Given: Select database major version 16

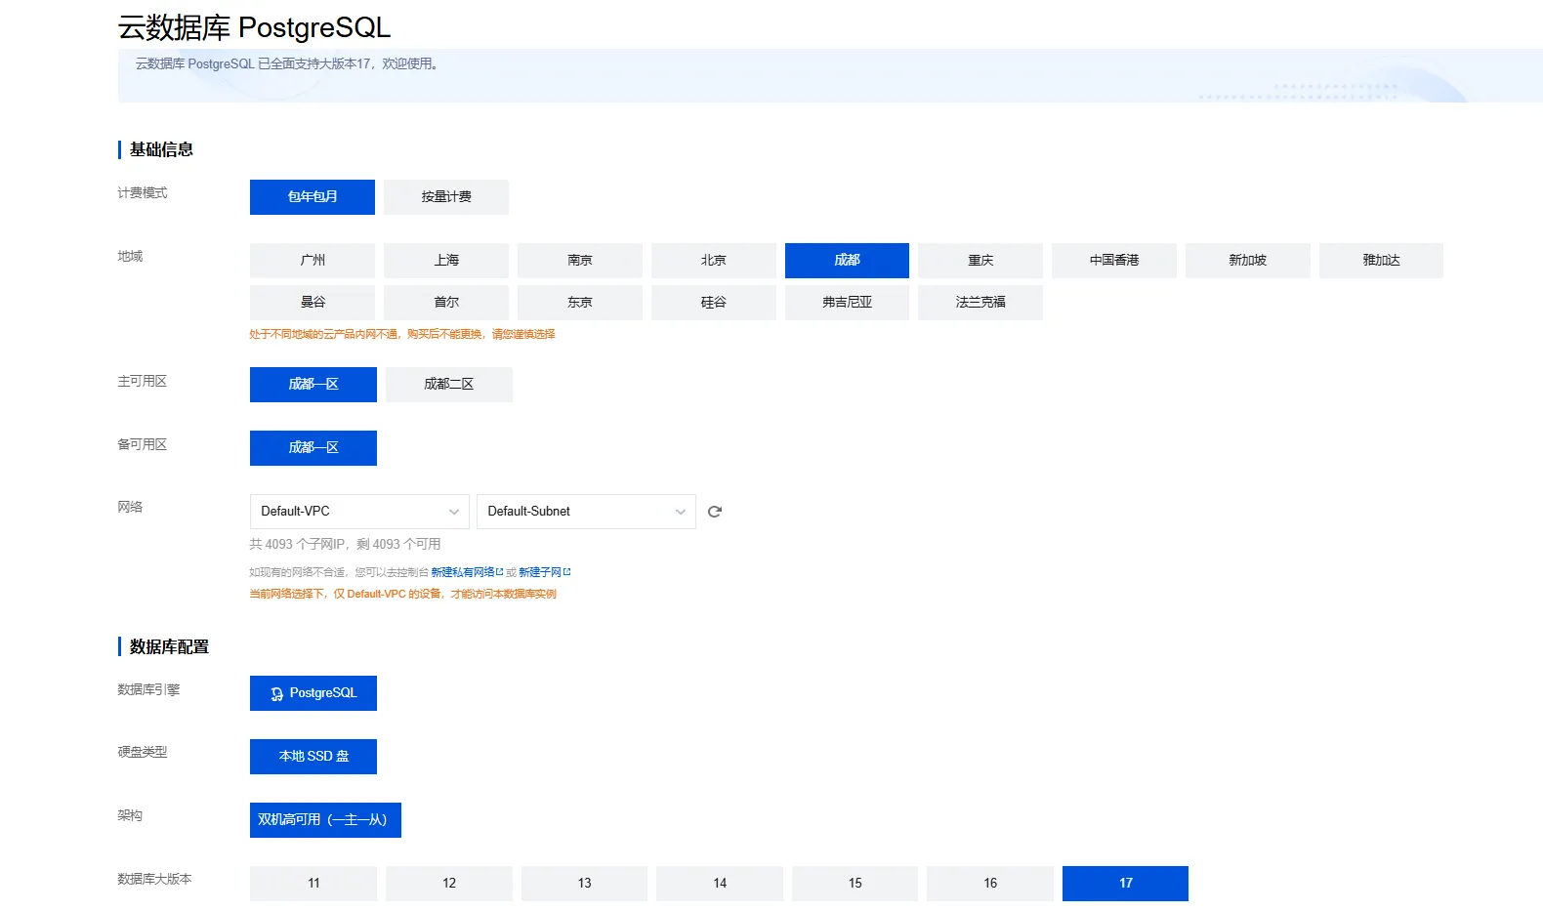Looking at the screenshot, I should pyautogui.click(x=990, y=884).
